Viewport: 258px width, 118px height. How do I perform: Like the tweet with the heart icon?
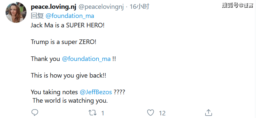(x=150, y=113)
